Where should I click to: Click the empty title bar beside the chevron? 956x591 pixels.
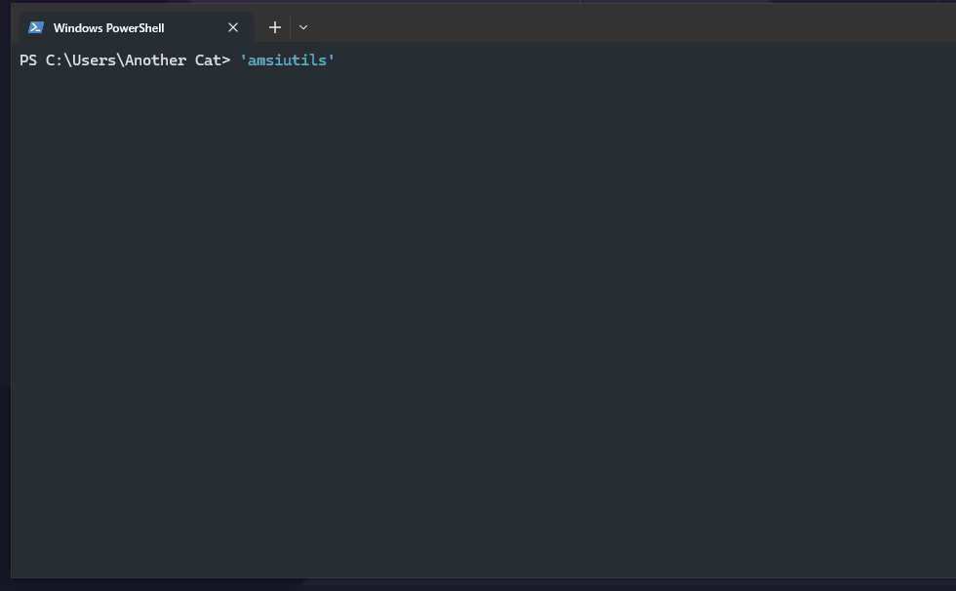point(585,26)
